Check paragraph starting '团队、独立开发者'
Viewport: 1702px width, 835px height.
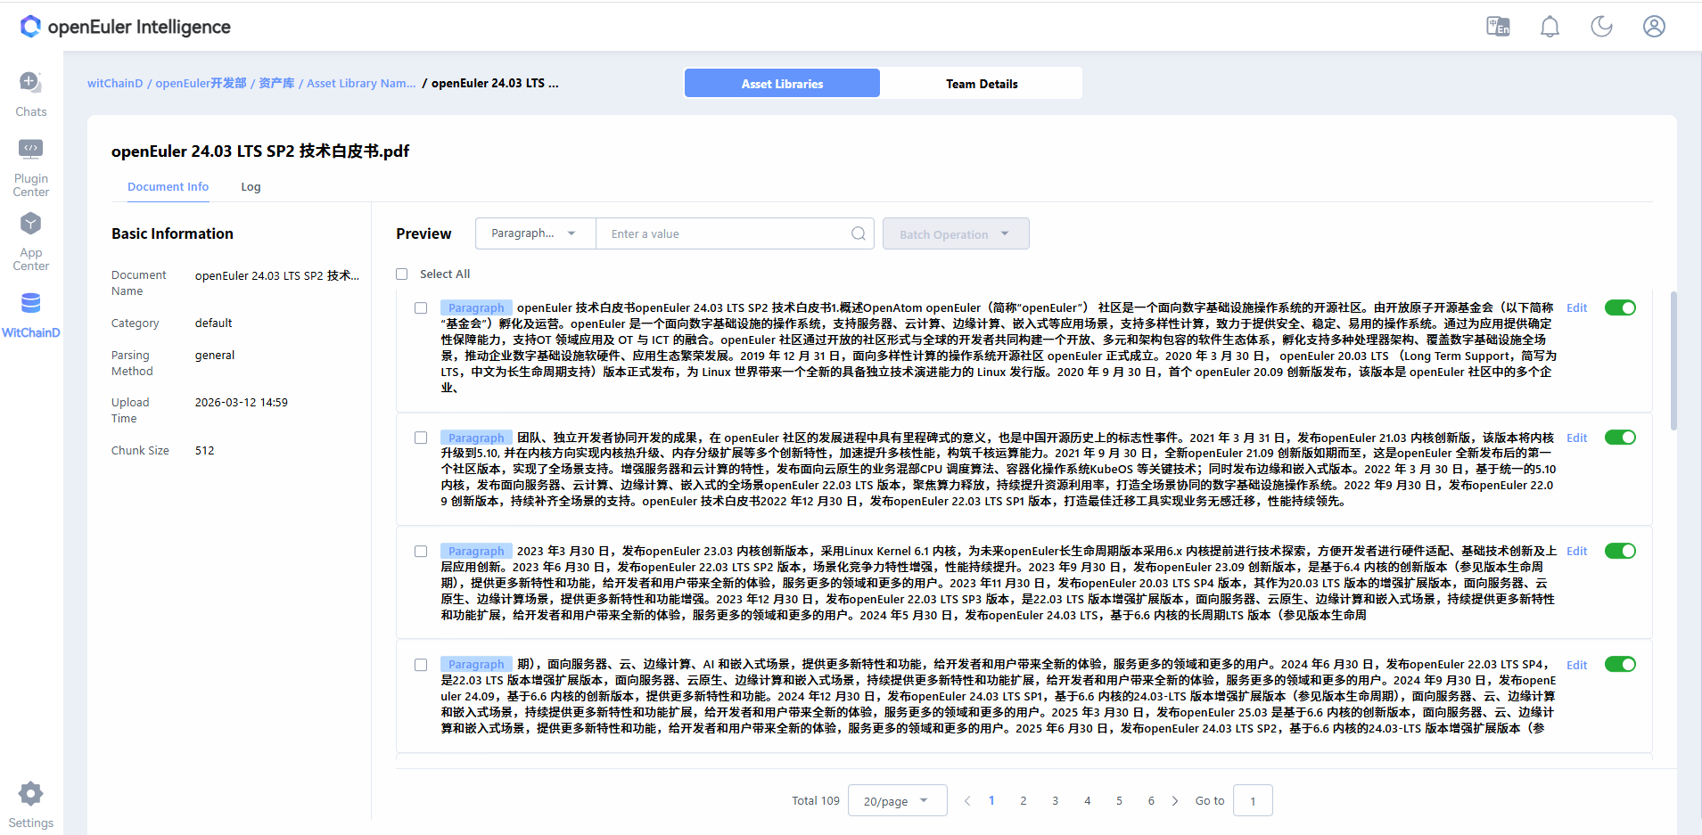tap(421, 438)
